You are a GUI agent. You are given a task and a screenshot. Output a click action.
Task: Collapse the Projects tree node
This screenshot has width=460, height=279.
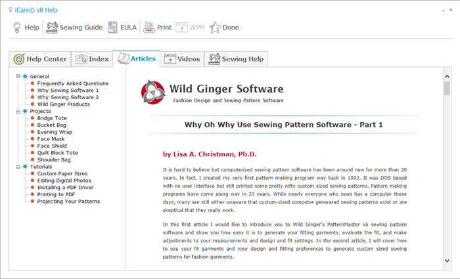pyautogui.click(x=18, y=111)
